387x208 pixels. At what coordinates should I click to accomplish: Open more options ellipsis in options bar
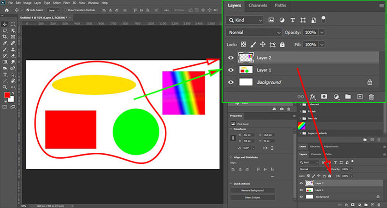coord(166,10)
